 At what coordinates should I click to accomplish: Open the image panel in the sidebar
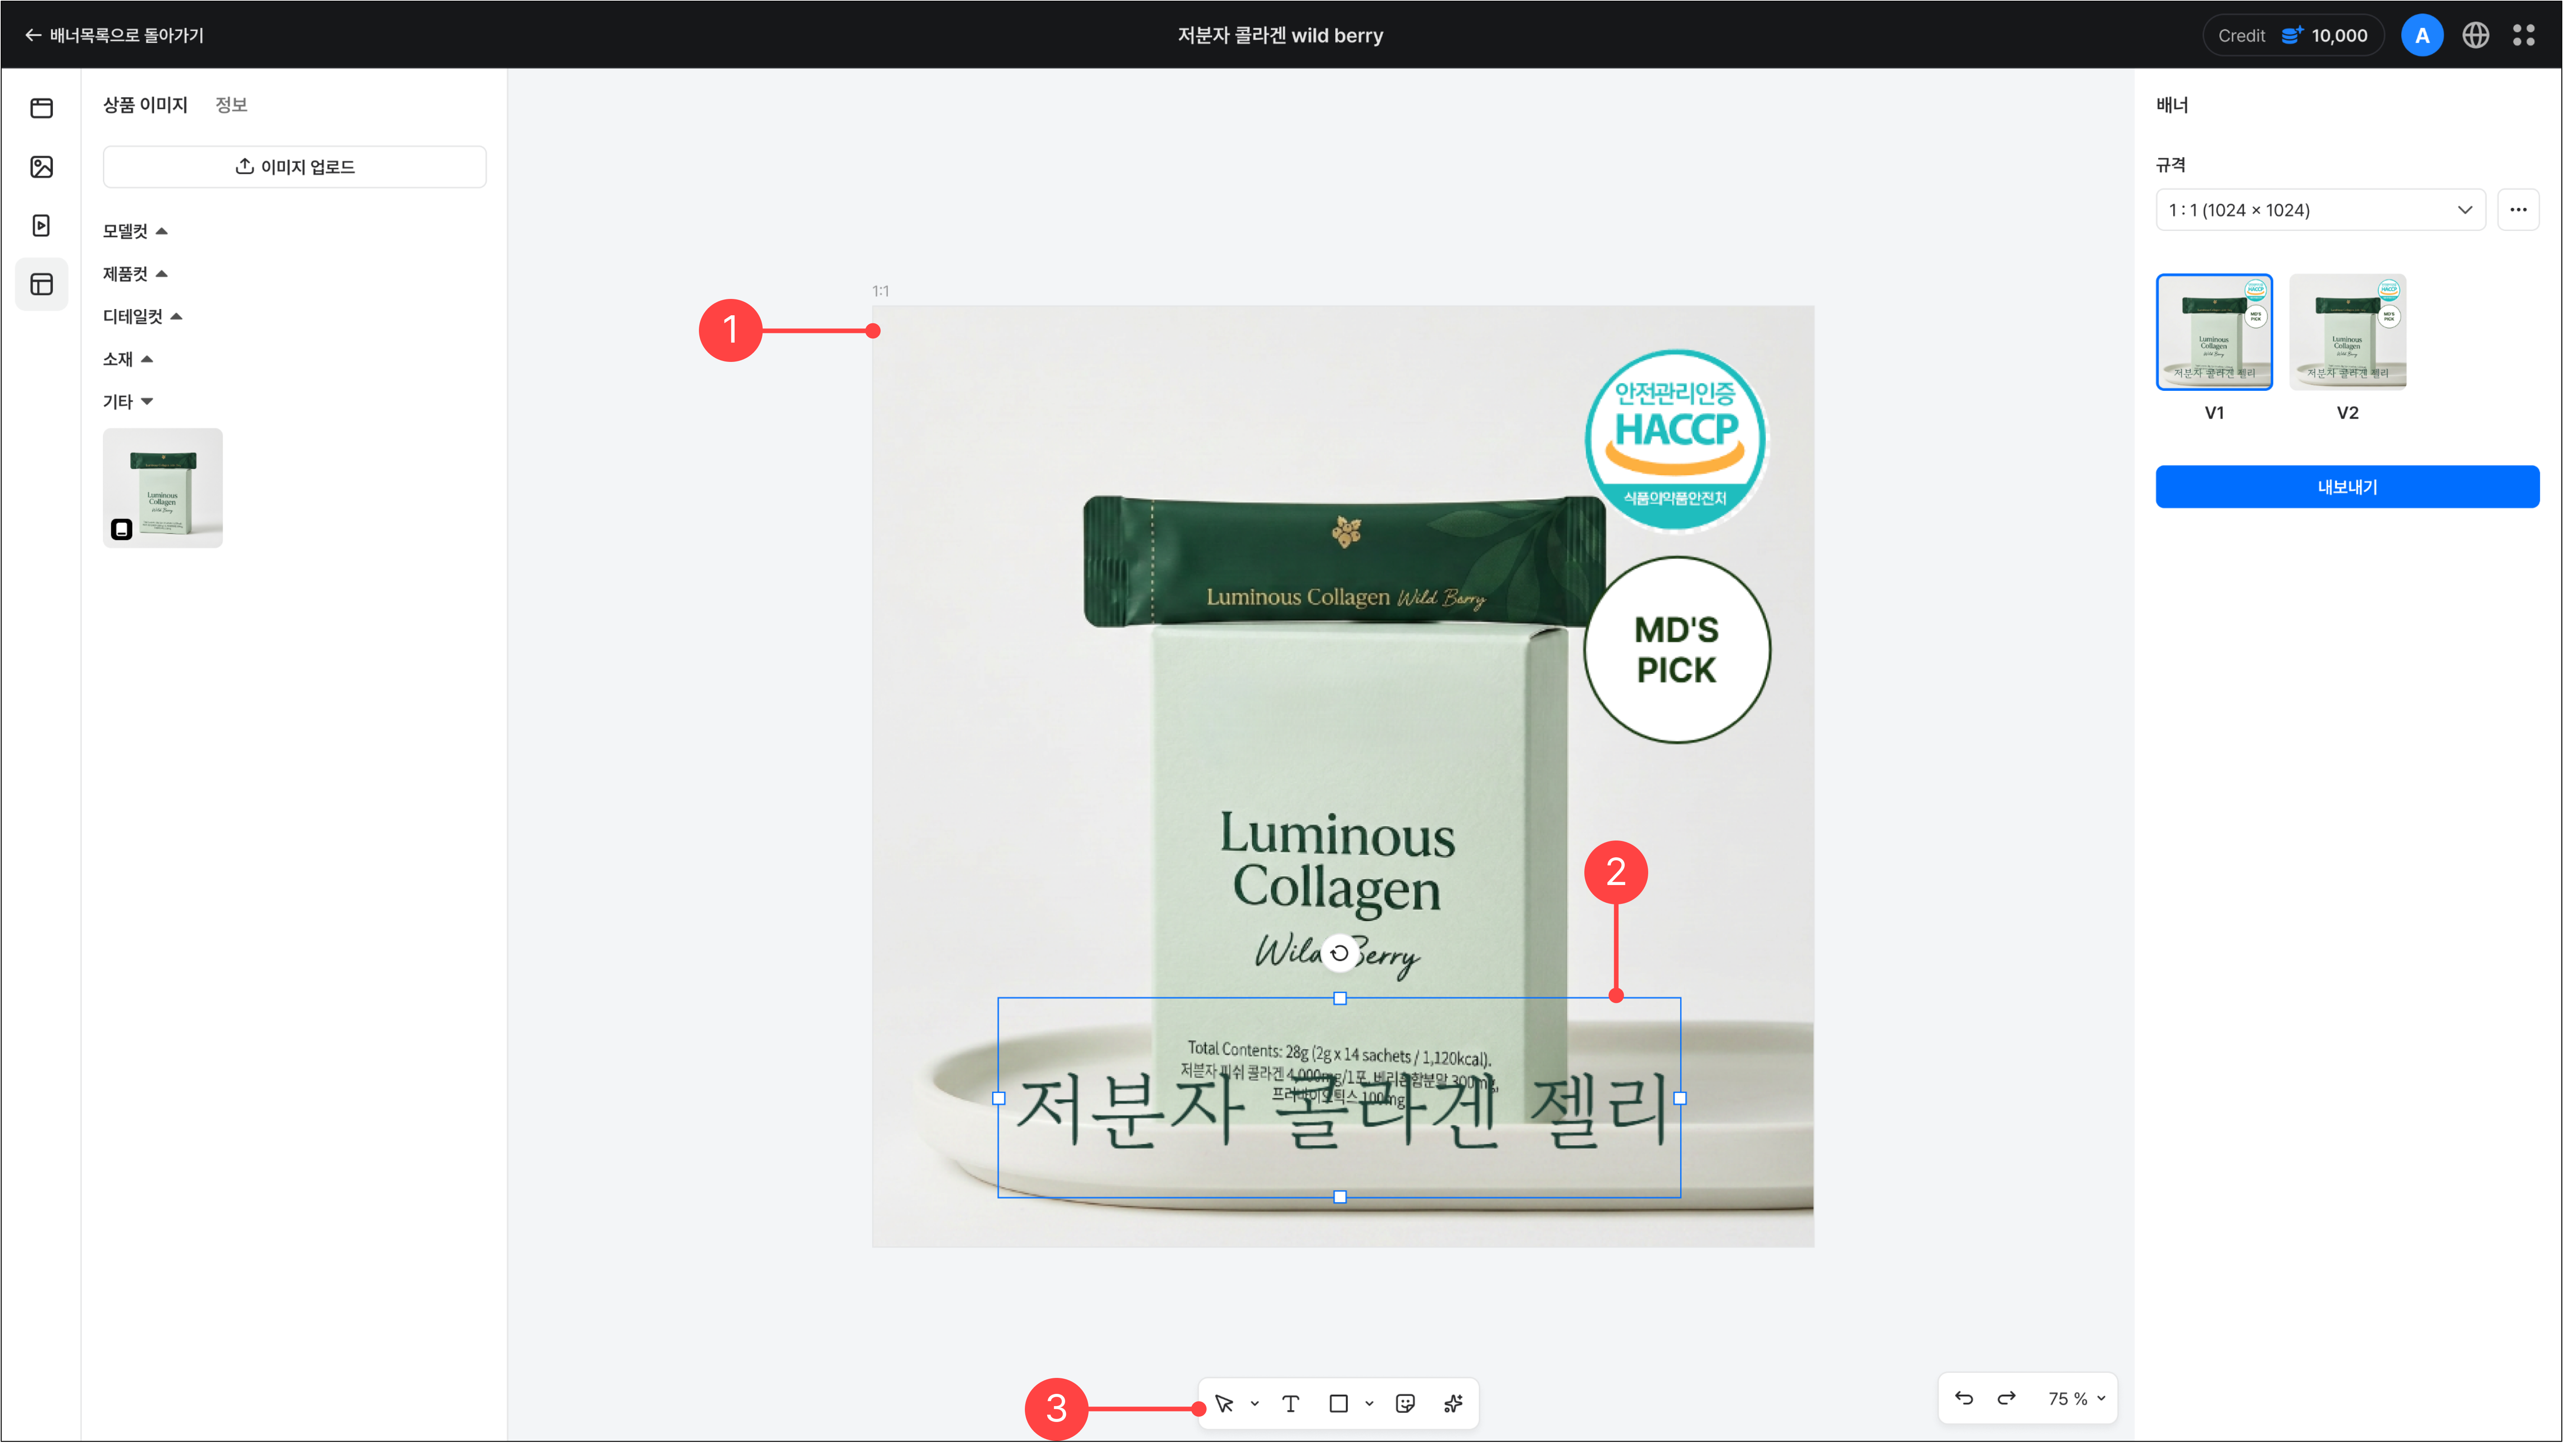click(42, 167)
